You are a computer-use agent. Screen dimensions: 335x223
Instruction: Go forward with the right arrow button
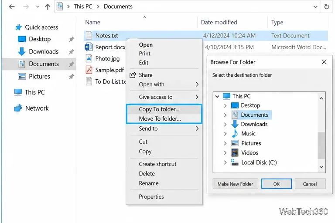(26, 7)
